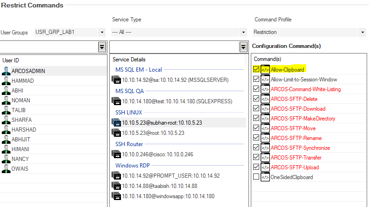Image resolution: width=369 pixels, height=207 pixels.
Task: Expand the Service Type dropdown
Action: [243, 32]
